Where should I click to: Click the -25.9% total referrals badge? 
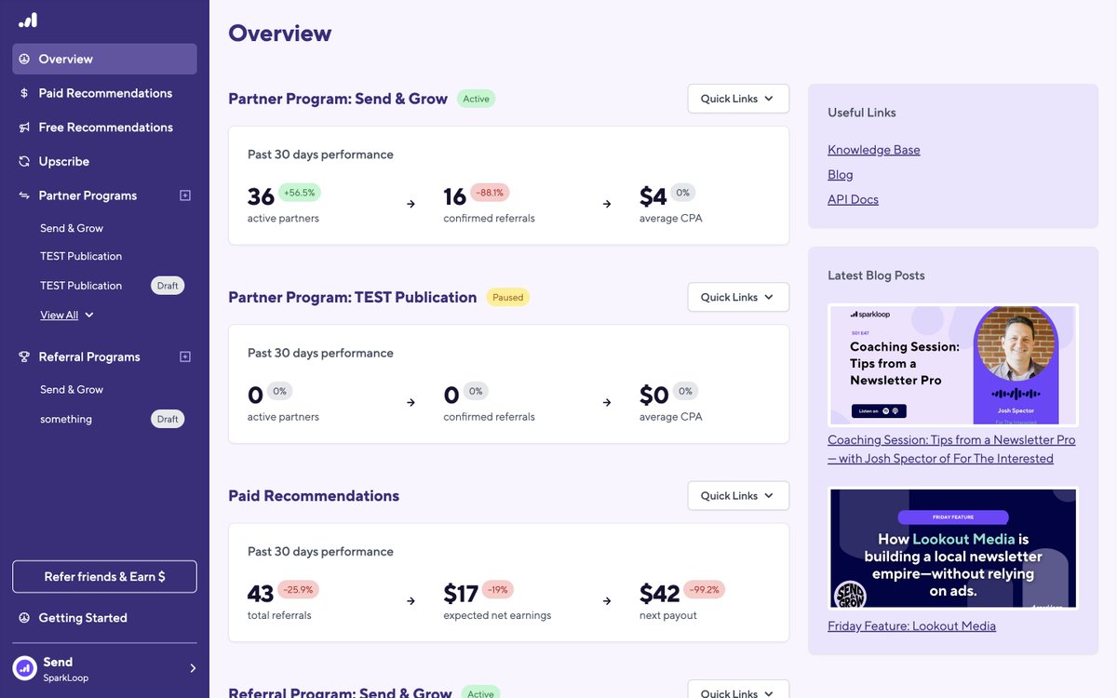click(x=298, y=589)
